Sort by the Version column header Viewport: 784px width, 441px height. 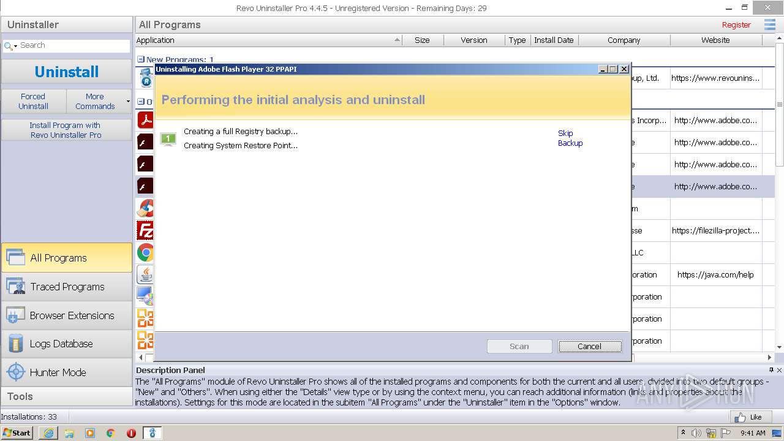click(474, 40)
